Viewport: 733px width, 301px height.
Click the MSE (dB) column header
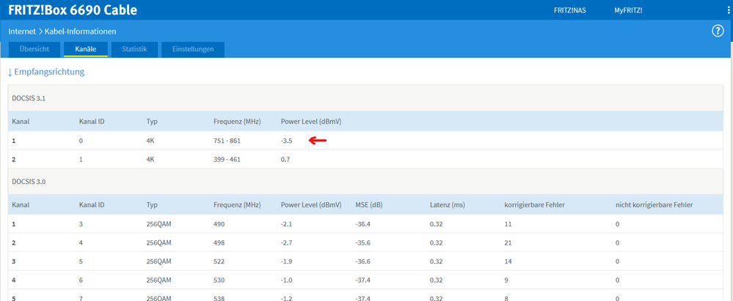[370, 205]
